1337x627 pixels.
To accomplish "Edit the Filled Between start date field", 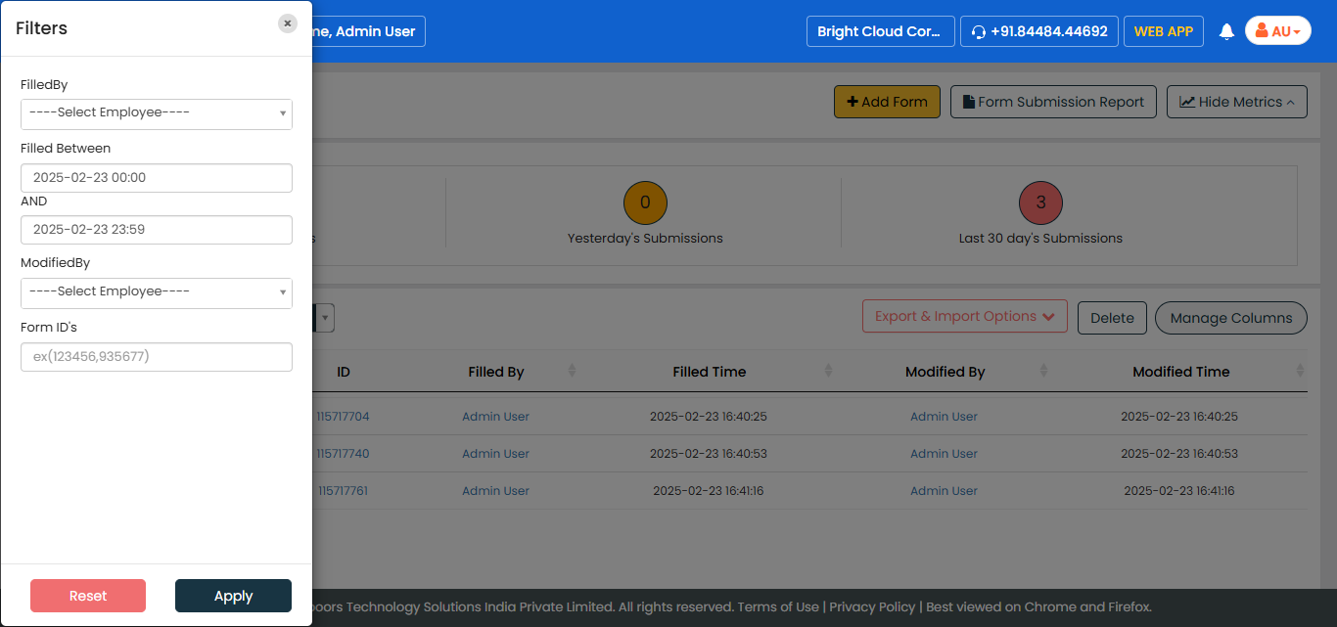I will [157, 178].
